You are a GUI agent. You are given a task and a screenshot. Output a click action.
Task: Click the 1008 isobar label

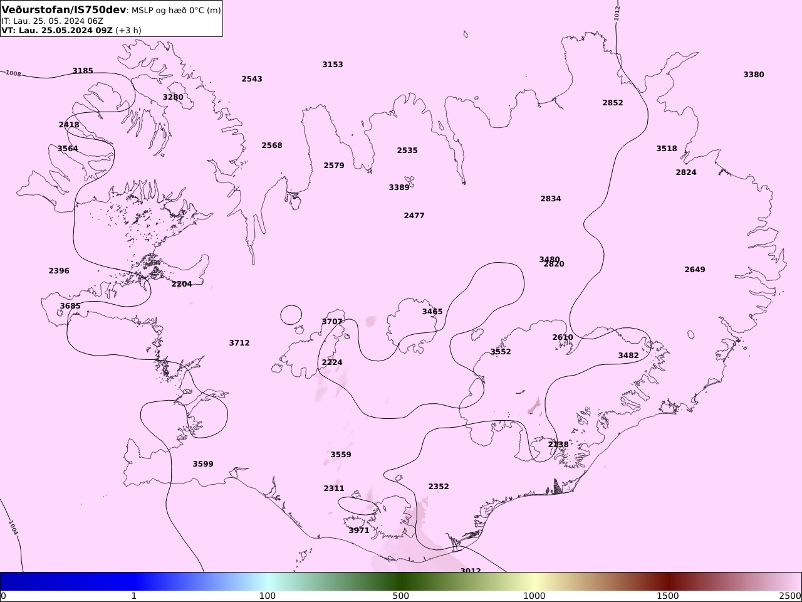(x=13, y=73)
